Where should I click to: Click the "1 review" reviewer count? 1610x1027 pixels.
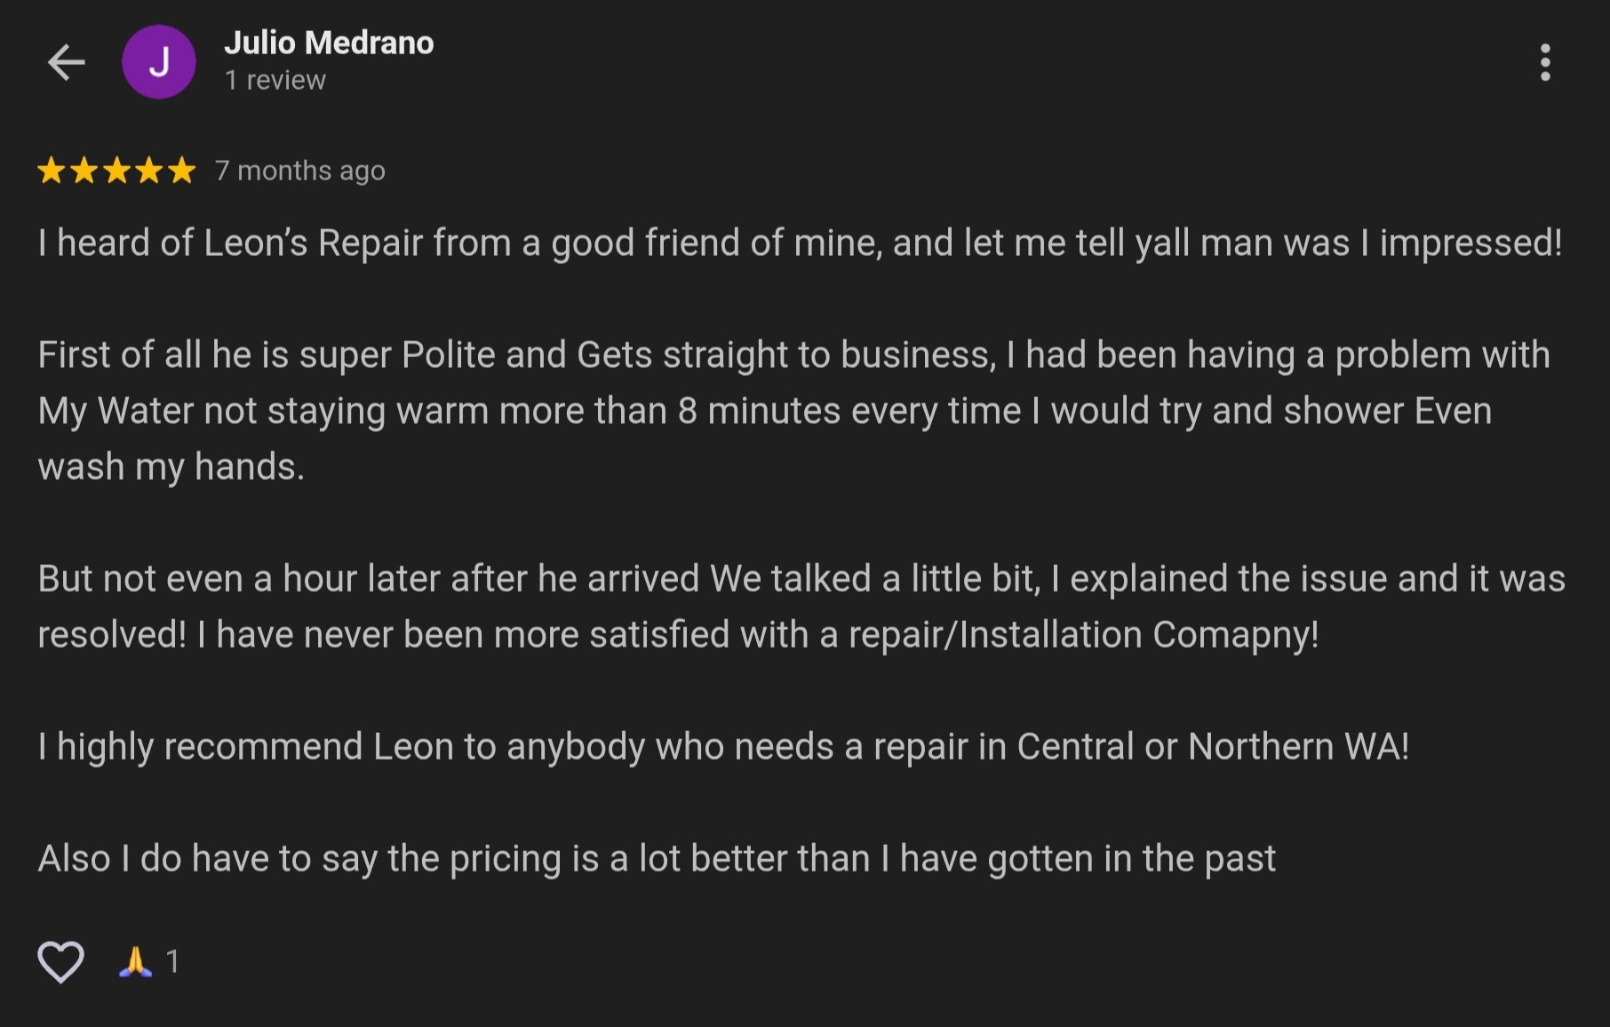click(275, 80)
